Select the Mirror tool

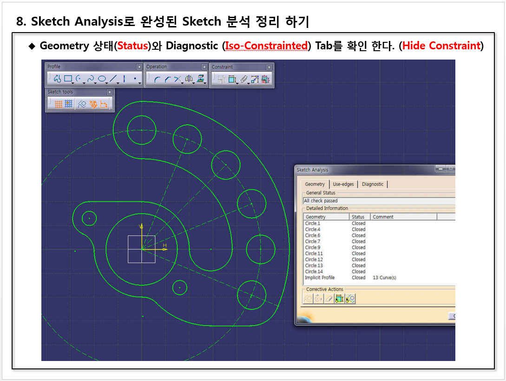[x=189, y=79]
